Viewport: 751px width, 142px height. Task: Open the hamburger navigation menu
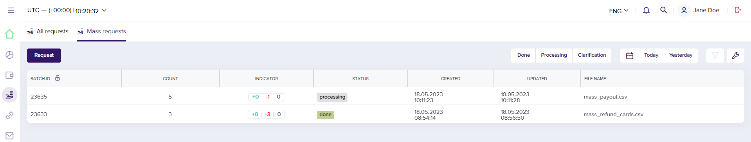click(11, 10)
